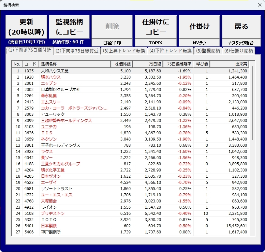The height and width of the screenshot is (252, 265).
Task: Select the ヒューリック row
Action: (x=130, y=114)
